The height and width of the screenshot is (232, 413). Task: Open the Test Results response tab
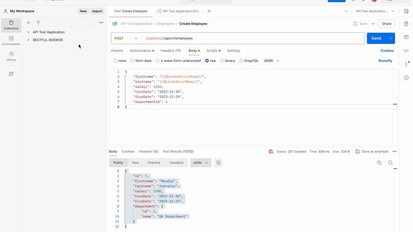pyautogui.click(x=178, y=151)
